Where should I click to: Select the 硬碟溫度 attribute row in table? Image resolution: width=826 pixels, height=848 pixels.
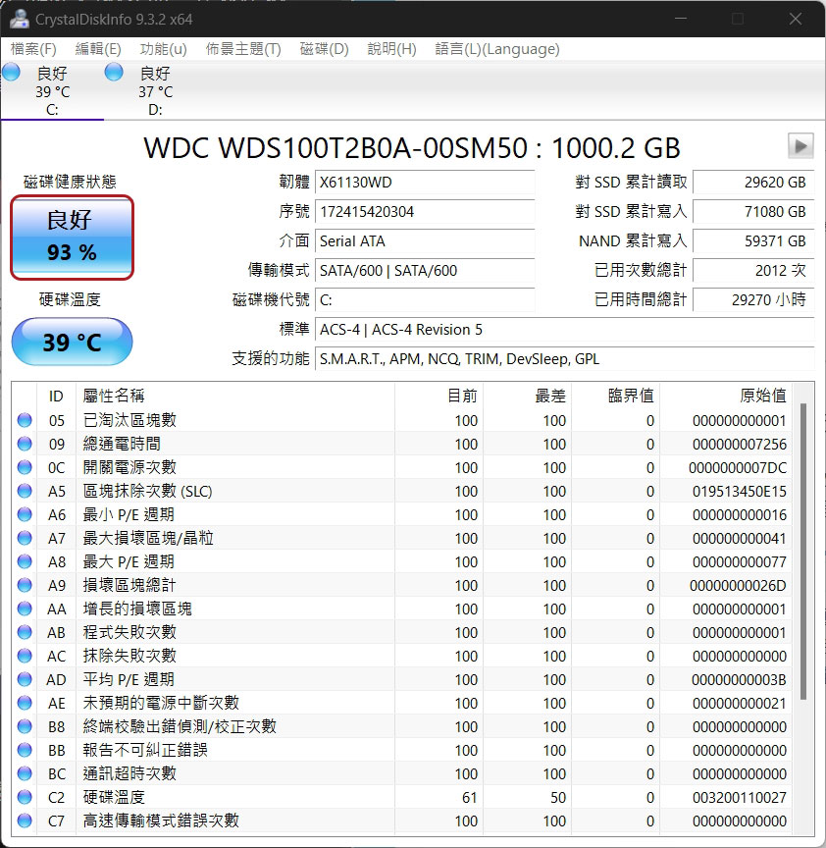[x=401, y=797]
